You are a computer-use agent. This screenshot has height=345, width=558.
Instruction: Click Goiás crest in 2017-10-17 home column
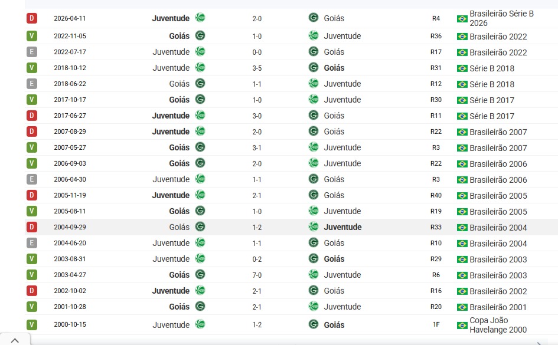(200, 100)
